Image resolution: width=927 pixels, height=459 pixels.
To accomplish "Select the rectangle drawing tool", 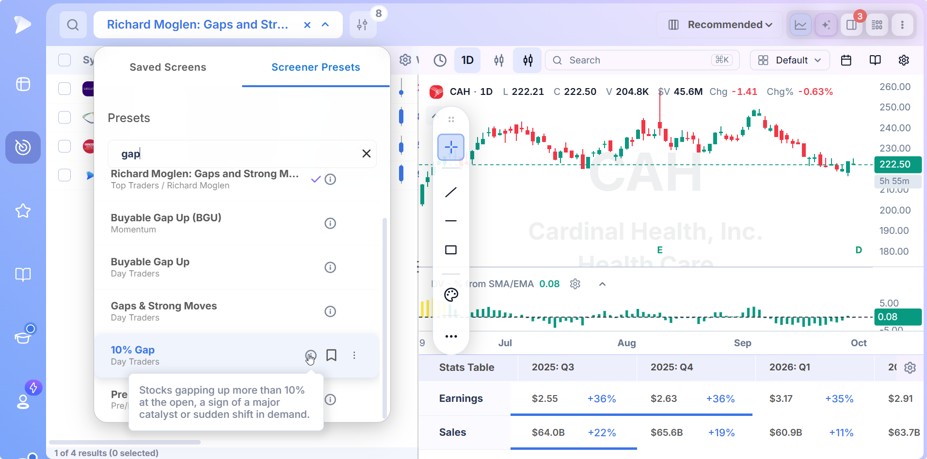I will [451, 250].
